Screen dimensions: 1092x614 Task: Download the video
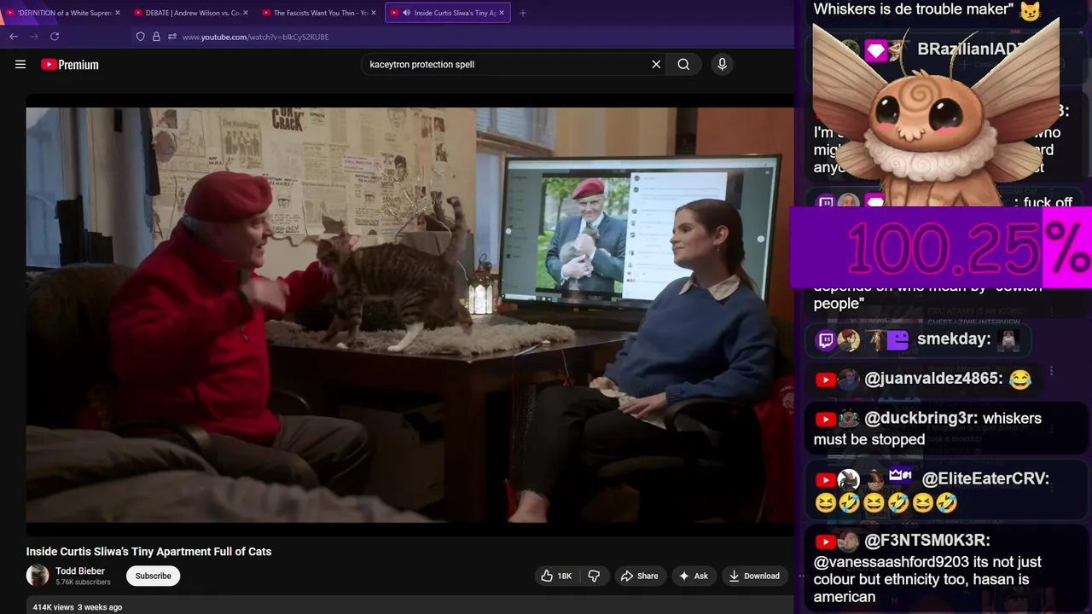coord(754,576)
